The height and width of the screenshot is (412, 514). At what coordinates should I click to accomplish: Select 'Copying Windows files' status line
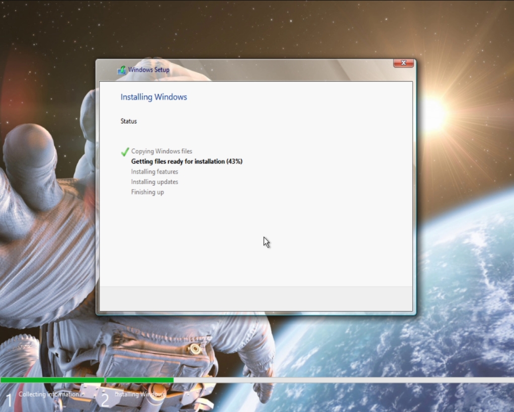[x=161, y=151]
